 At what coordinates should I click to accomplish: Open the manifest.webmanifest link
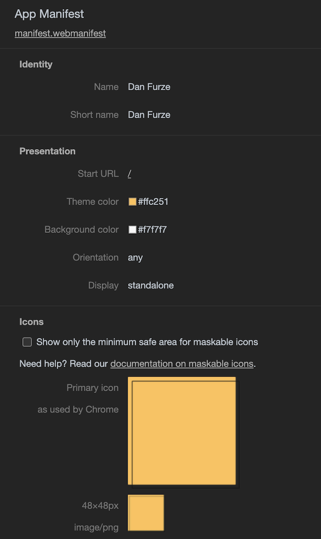point(60,33)
